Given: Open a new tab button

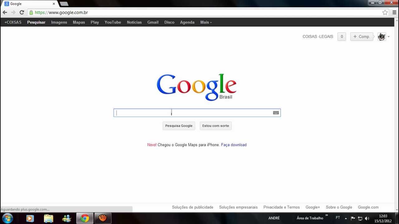Looking at the screenshot, I should click(x=64, y=4).
